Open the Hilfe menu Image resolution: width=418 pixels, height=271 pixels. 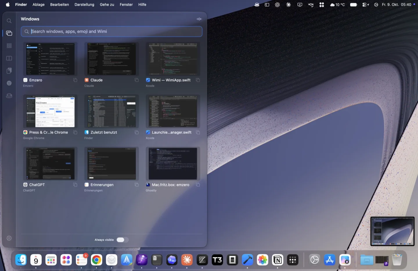[x=142, y=5]
